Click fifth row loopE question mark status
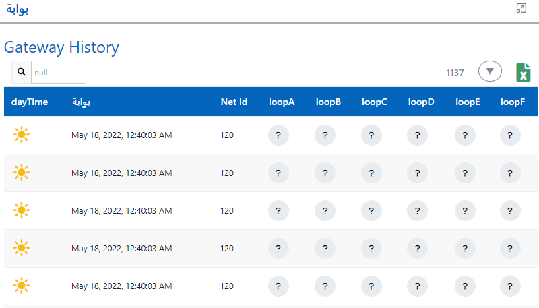539x308 pixels. click(465, 286)
